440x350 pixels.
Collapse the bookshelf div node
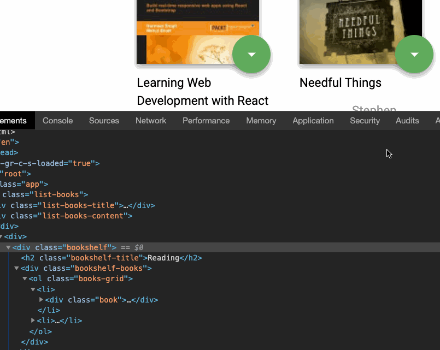point(8,247)
